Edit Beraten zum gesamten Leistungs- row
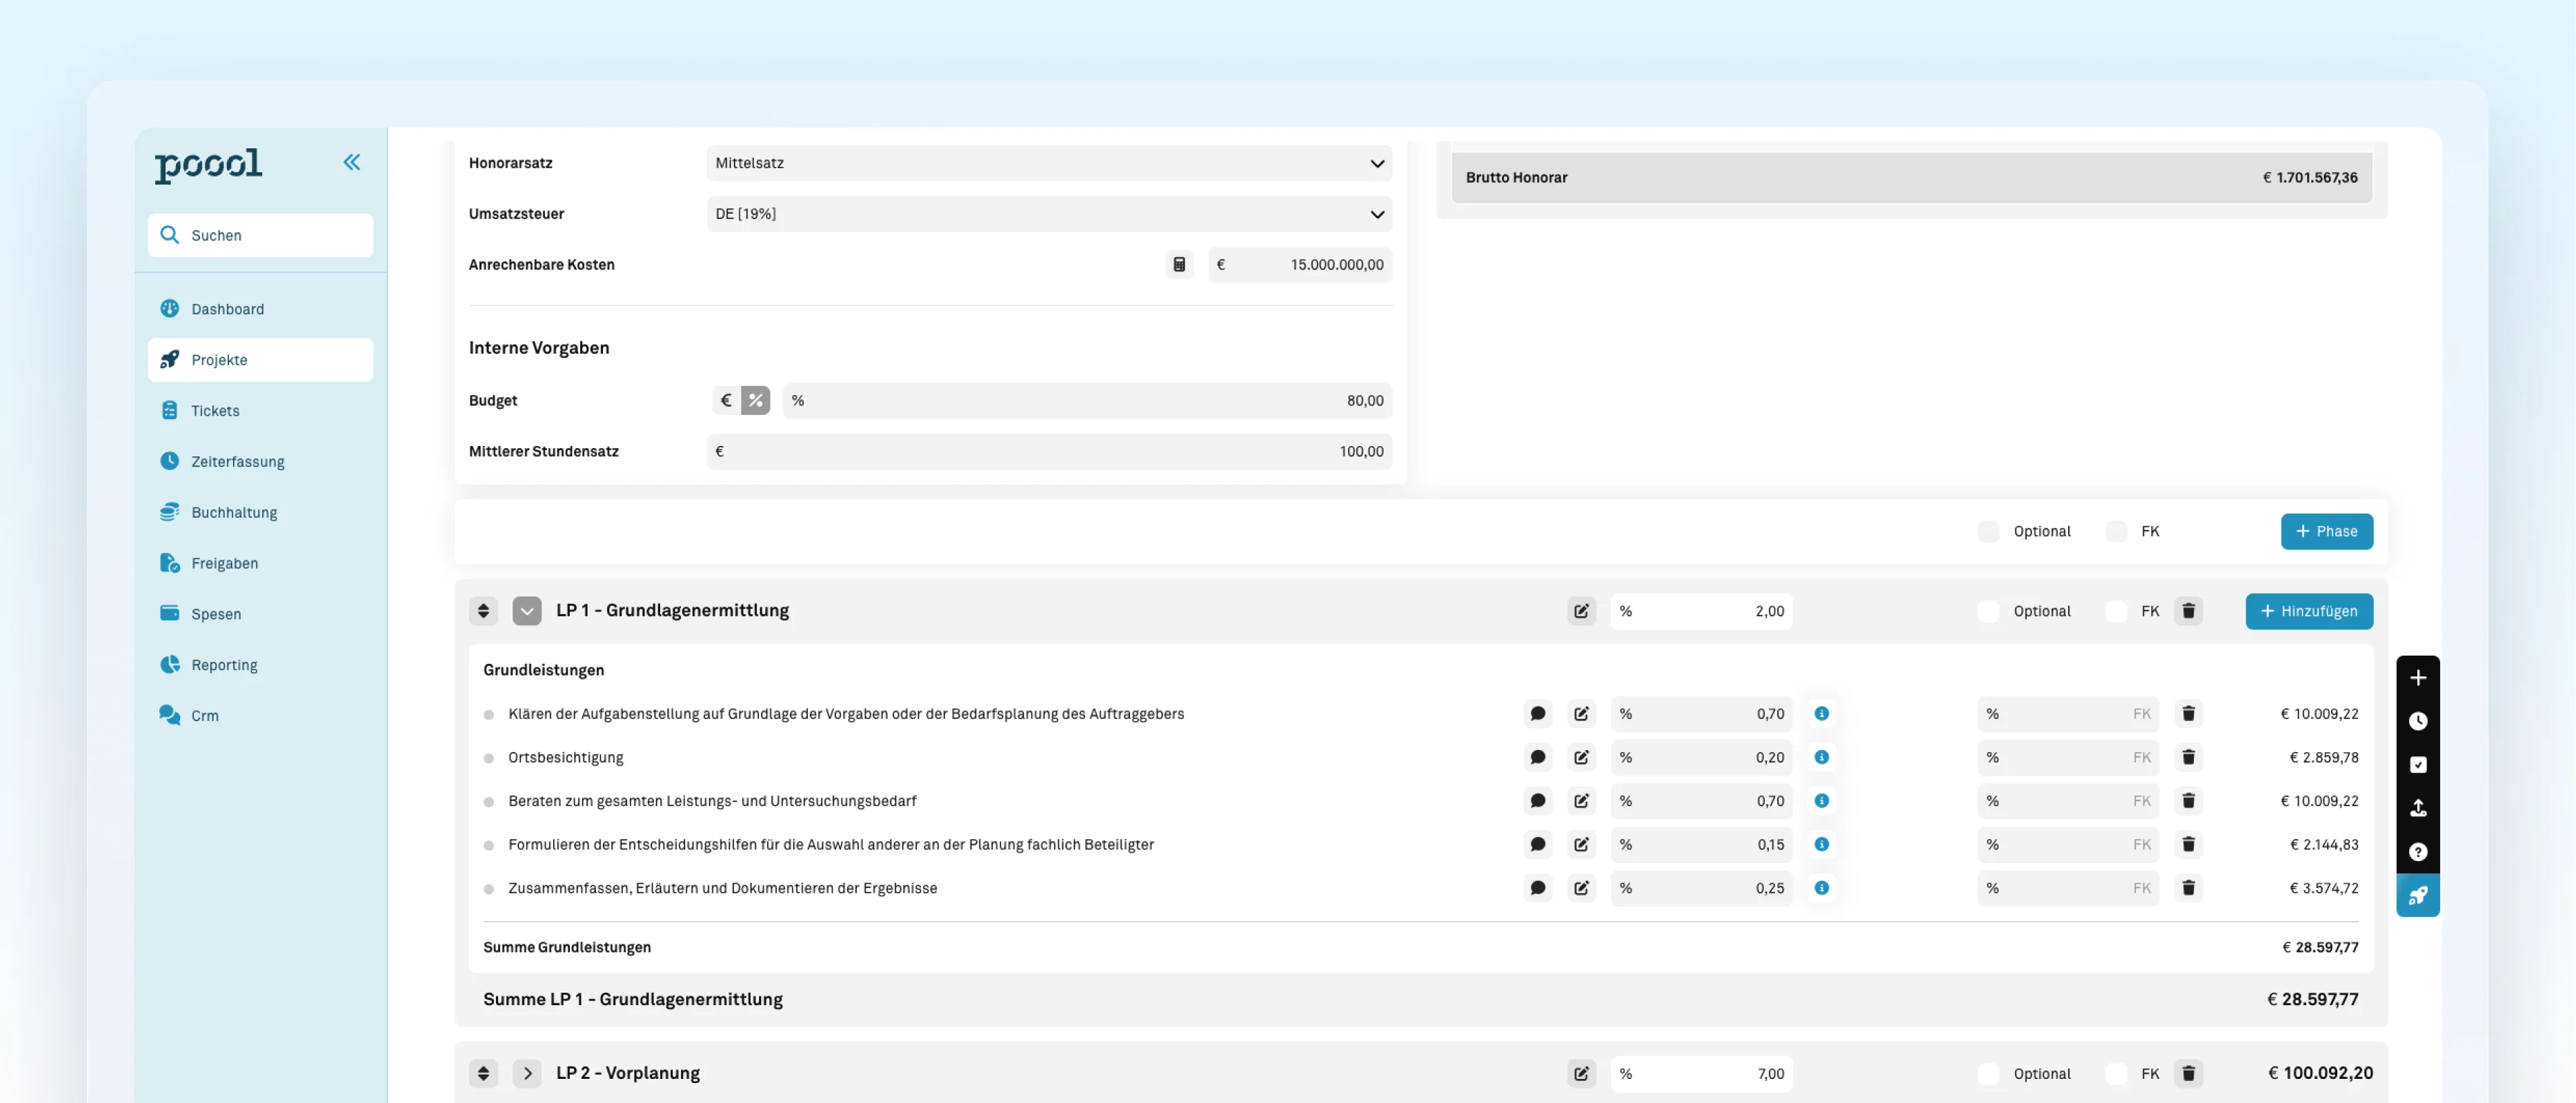The height and width of the screenshot is (1103, 2576). coord(1581,801)
